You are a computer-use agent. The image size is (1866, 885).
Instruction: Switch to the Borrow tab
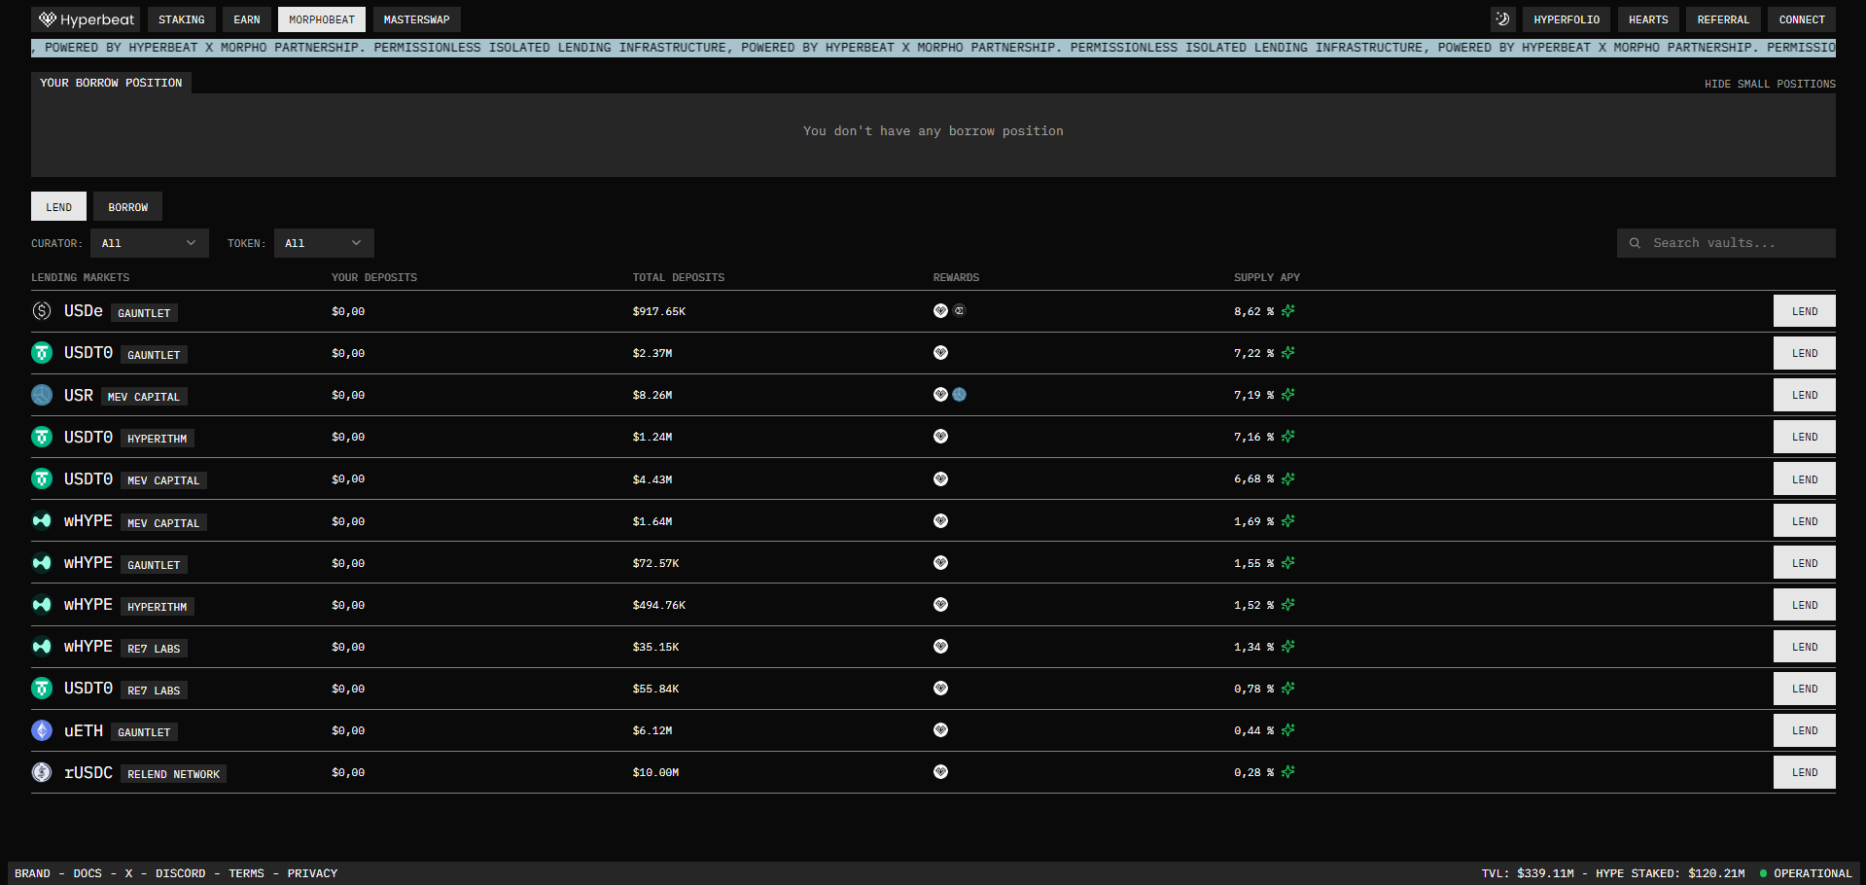coord(127,207)
